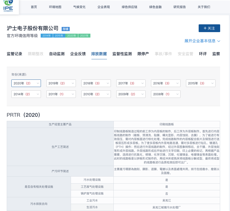Click the green 2021年 rating badge

[84, 36]
